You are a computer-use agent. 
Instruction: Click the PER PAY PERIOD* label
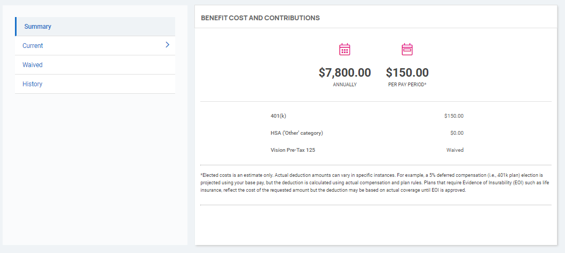(x=407, y=85)
